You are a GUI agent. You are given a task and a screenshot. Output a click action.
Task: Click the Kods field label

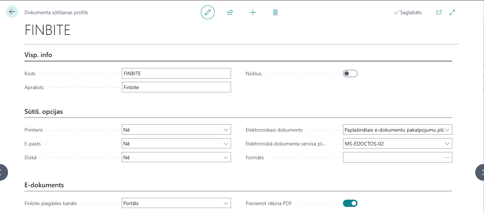[x=30, y=73]
